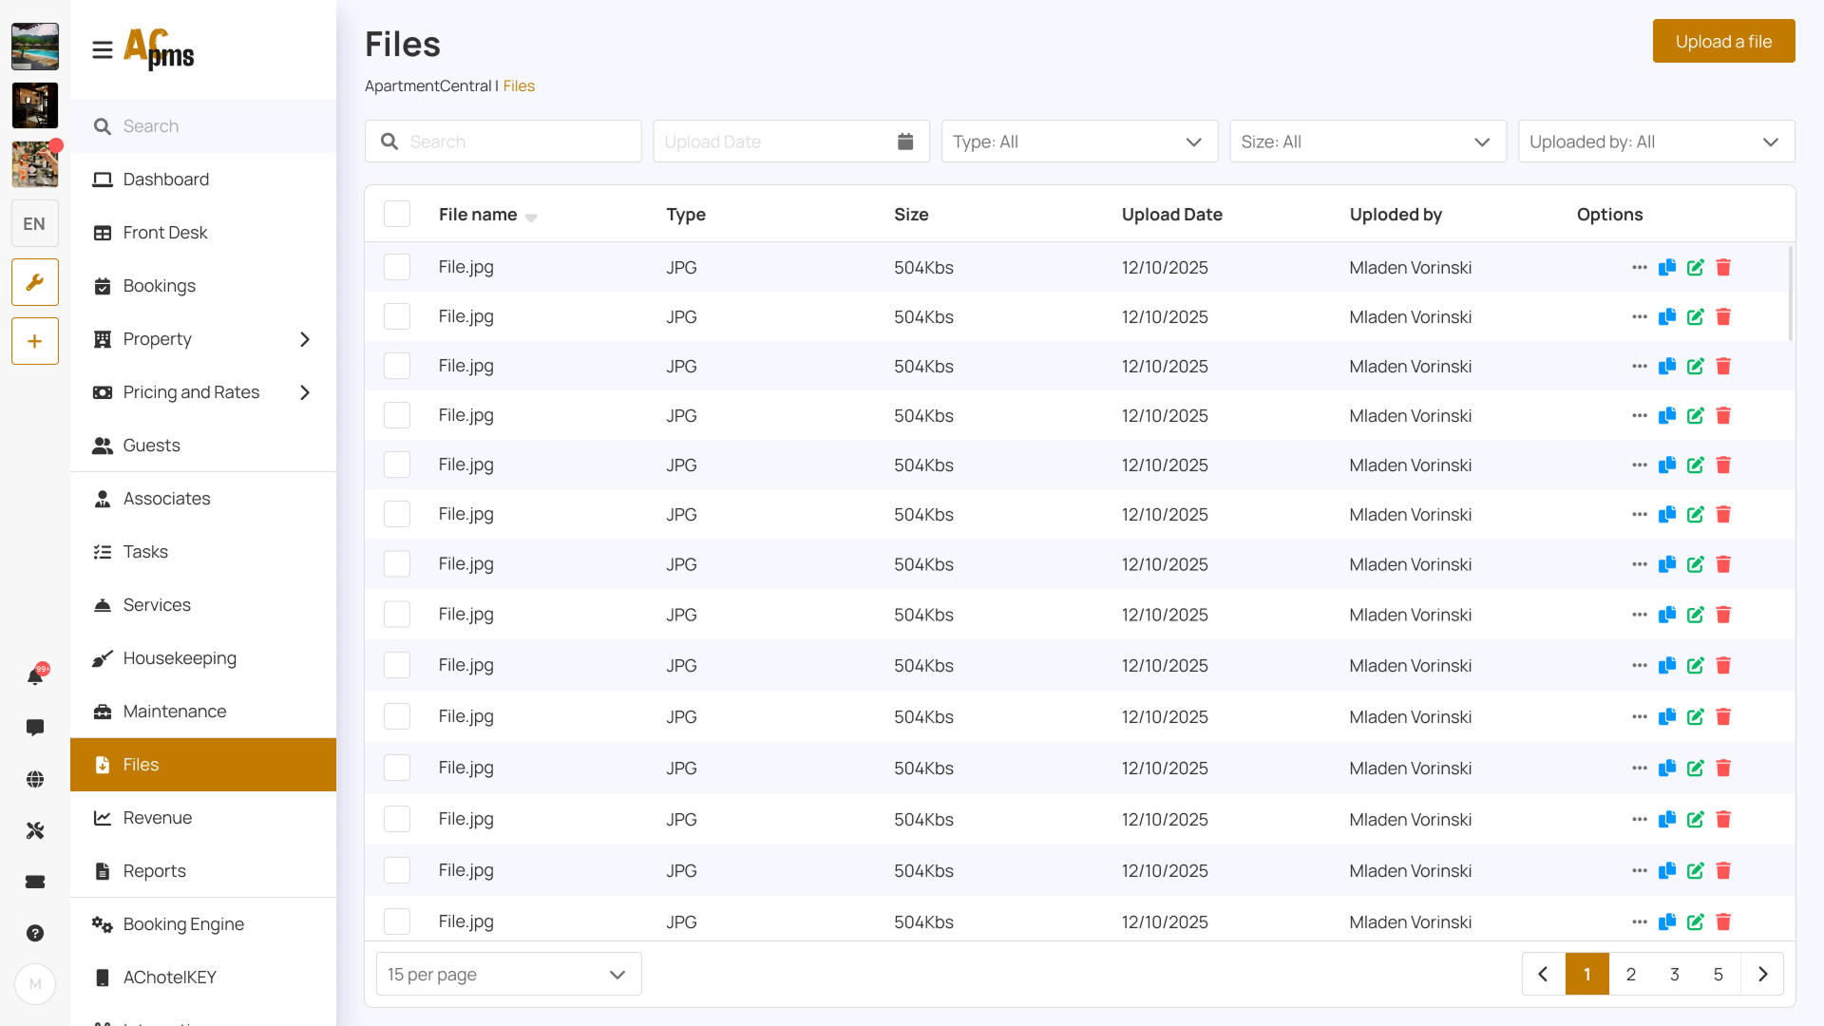Viewport: 1824px width, 1026px height.
Task: Click the help question mark icon
Action: click(35, 933)
